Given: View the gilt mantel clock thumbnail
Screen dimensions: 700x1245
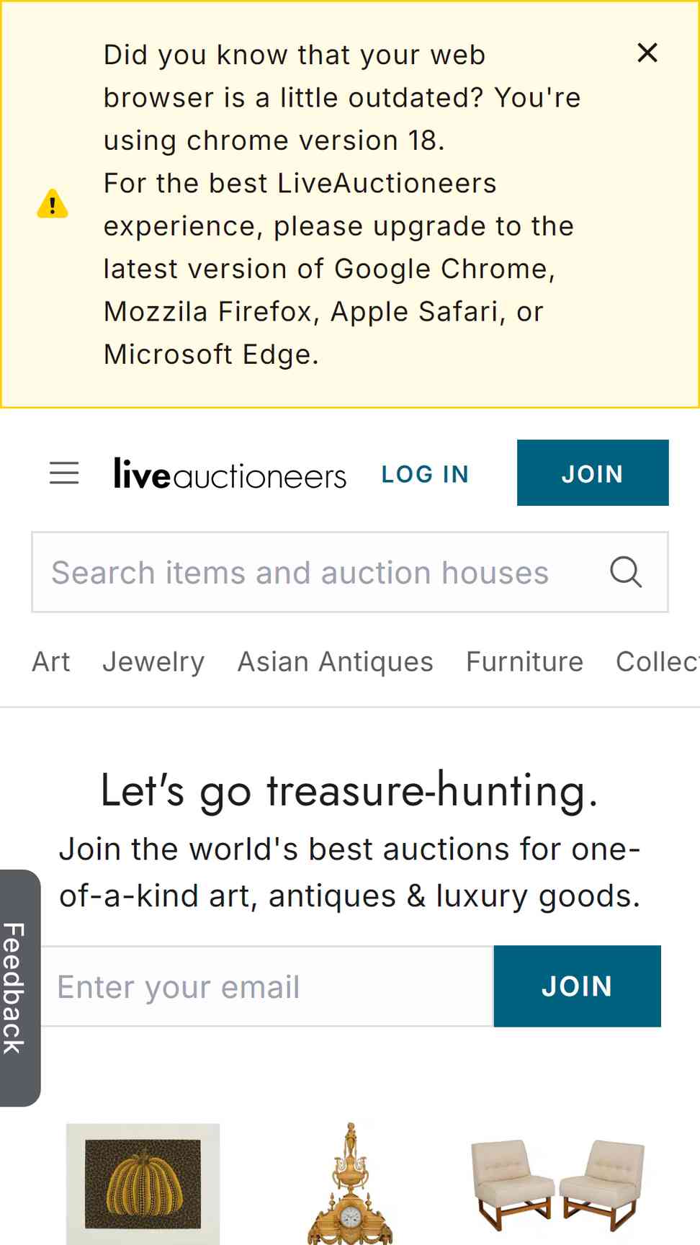Looking at the screenshot, I should click(350, 1184).
